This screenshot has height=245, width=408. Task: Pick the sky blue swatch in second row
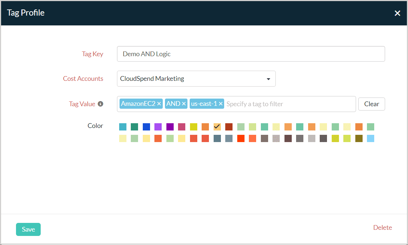[371, 138]
